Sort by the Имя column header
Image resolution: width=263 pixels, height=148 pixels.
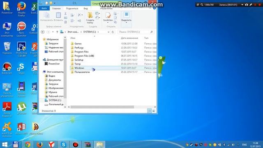73,38
